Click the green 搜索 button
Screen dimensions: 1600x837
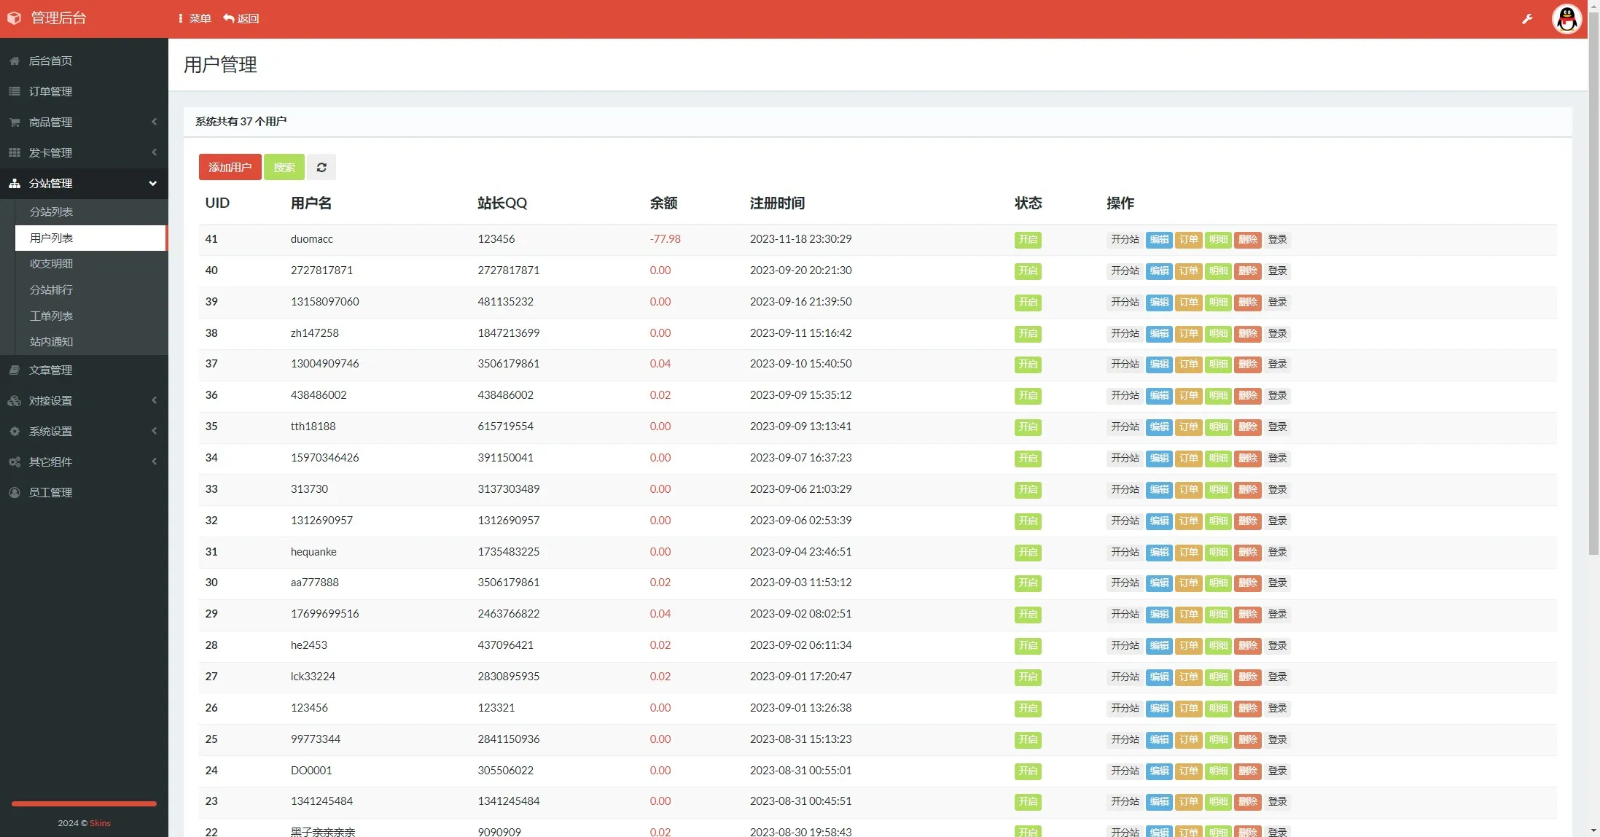[x=284, y=167]
